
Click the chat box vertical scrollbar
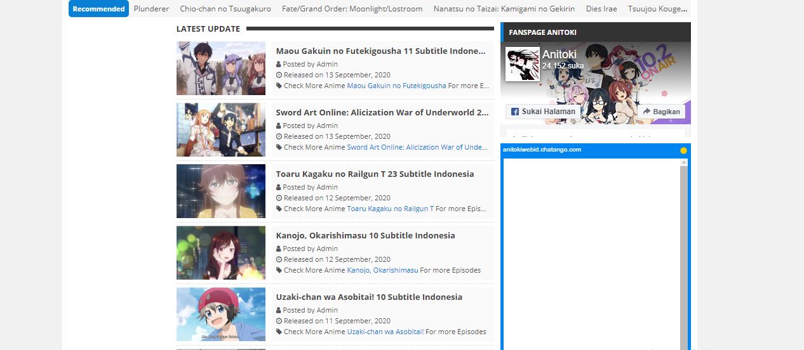coord(683,254)
